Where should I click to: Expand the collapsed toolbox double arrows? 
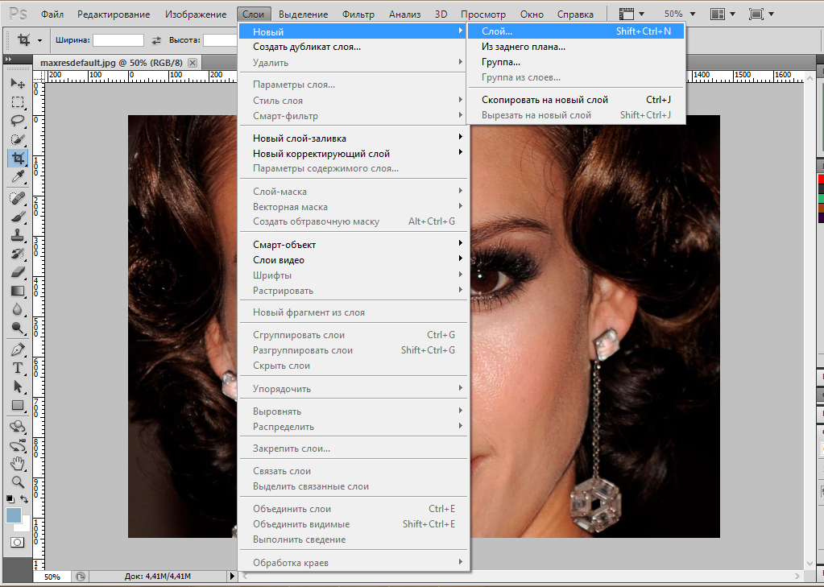(8, 60)
